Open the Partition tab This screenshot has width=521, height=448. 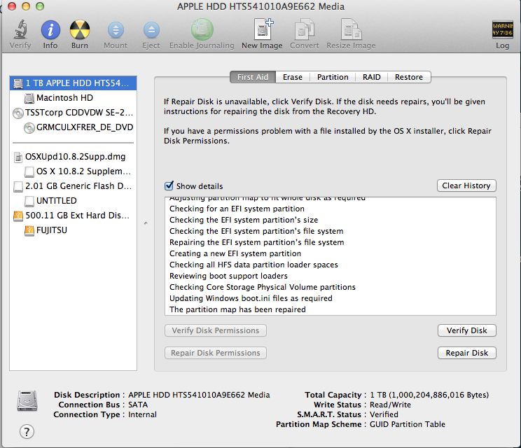pos(333,77)
